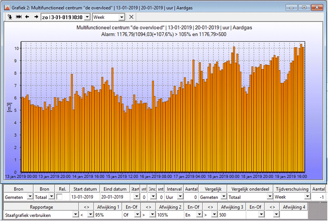This screenshot has height=221, width=328.
Task: Click the Alarm text line above the chart
Action: pyautogui.click(x=164, y=34)
